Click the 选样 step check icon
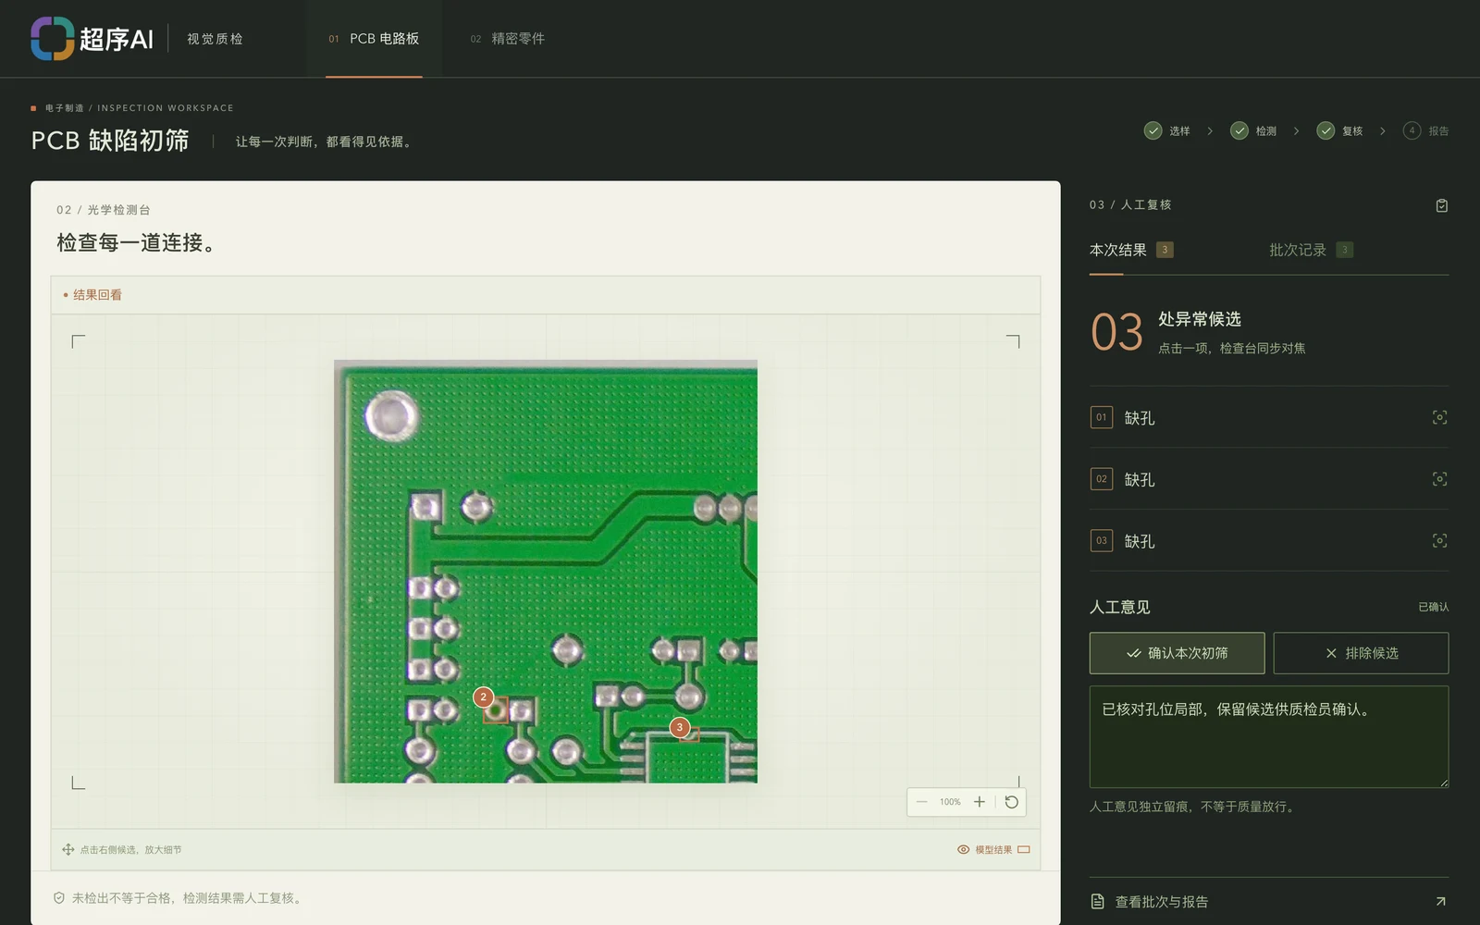This screenshot has height=925, width=1480. click(x=1153, y=130)
